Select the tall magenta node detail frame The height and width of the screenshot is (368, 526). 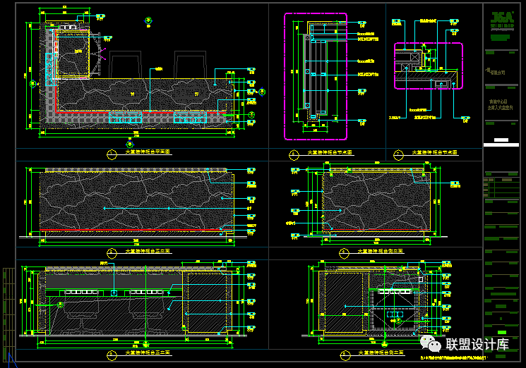click(316, 76)
